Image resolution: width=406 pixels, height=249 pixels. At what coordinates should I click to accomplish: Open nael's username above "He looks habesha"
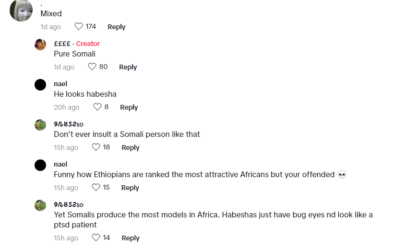point(60,84)
